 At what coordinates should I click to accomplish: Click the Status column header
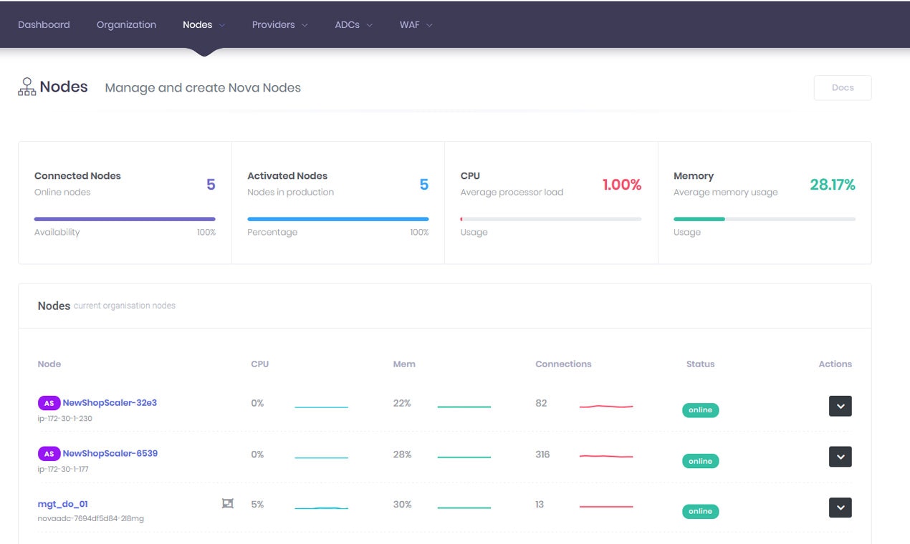coord(700,364)
